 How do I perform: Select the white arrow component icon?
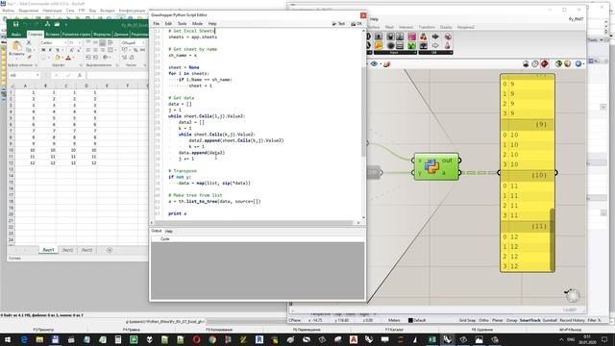tap(435, 46)
